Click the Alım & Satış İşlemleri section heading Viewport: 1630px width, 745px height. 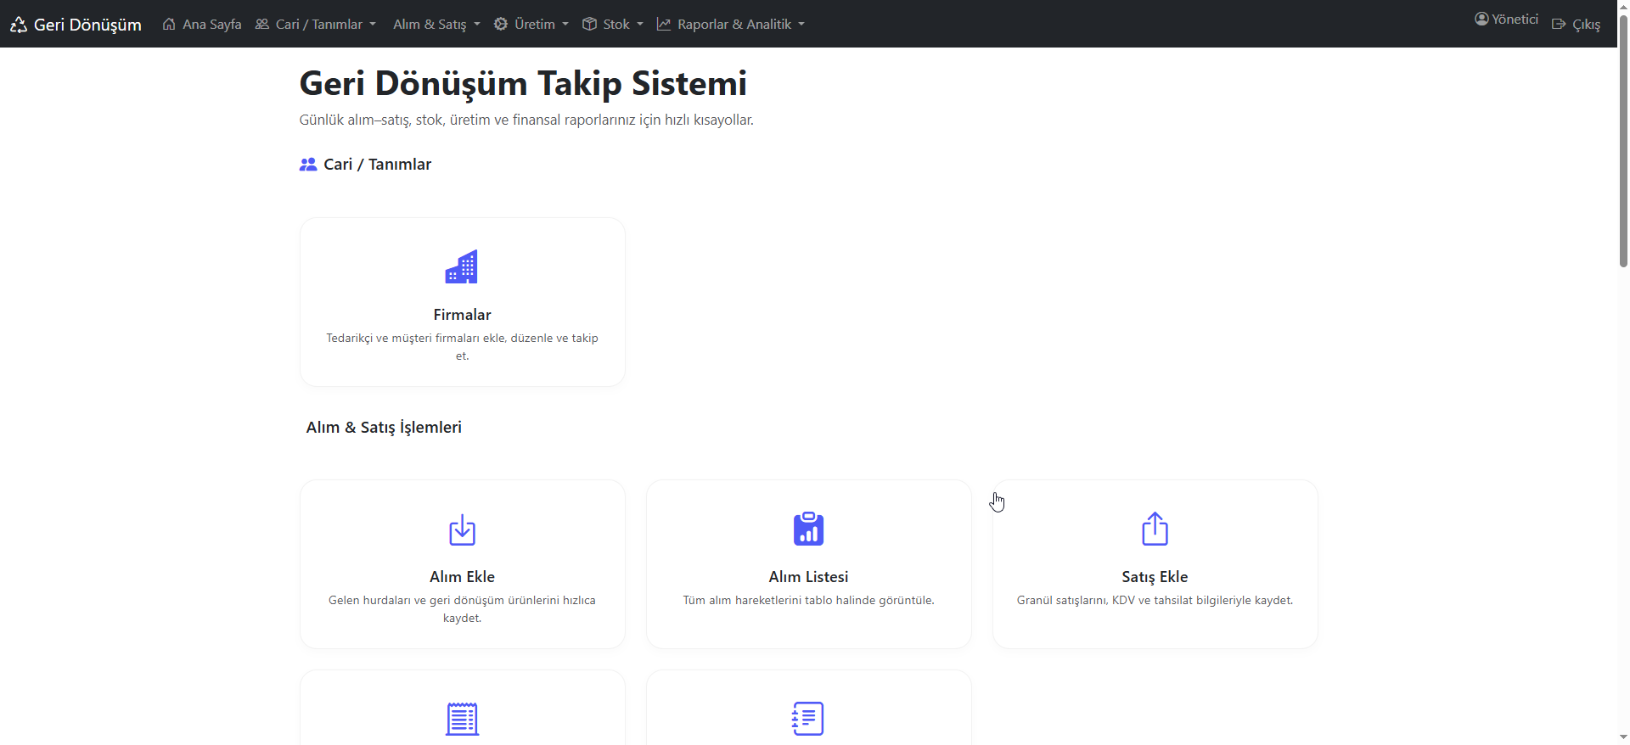click(384, 428)
